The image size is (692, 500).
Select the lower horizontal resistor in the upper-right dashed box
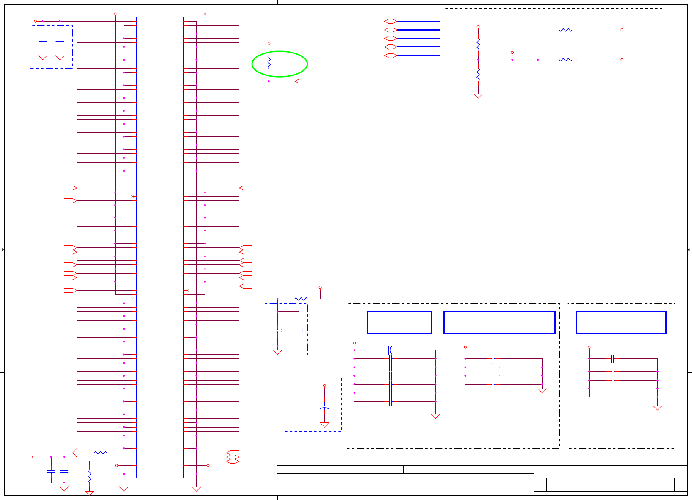566,60
